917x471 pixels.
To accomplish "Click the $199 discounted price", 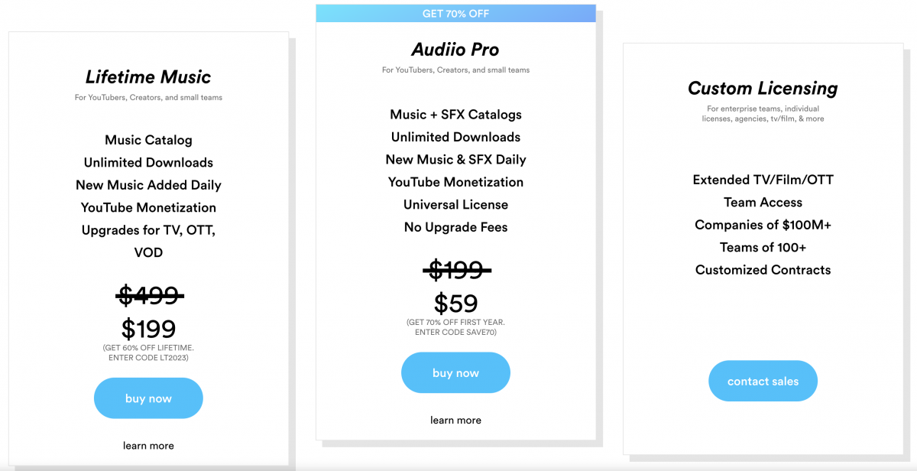I will 148,327.
